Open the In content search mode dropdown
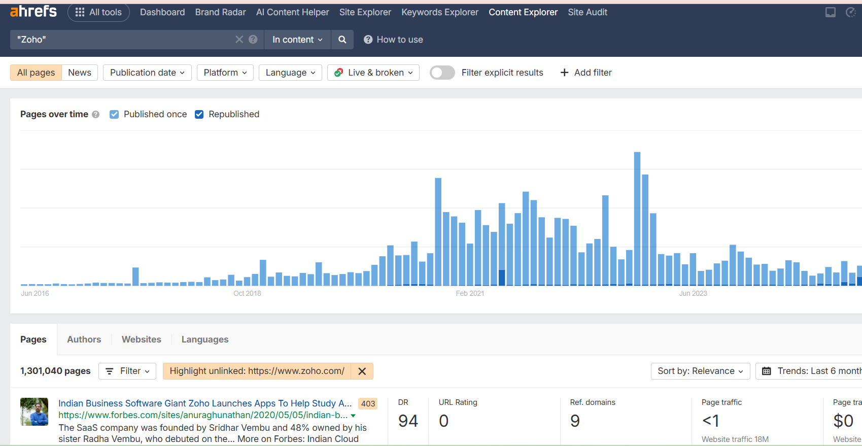The height and width of the screenshot is (446, 862). coord(297,40)
